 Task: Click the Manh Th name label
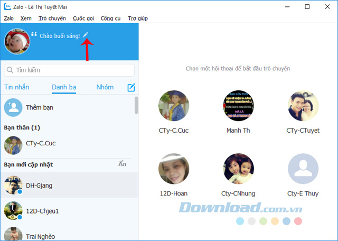238,131
